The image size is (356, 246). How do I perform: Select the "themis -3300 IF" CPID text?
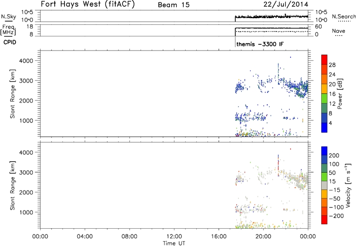tap(260, 44)
